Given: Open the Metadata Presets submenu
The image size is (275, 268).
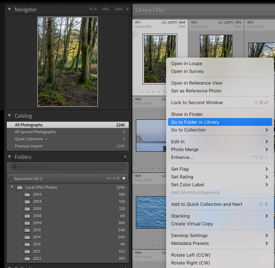Looking at the screenshot, I should coord(220,243).
